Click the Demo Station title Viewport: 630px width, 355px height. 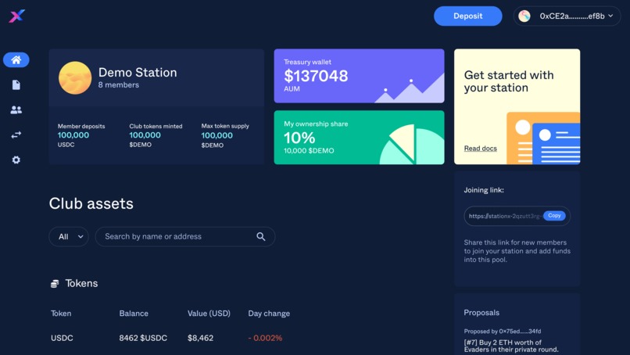(x=138, y=73)
